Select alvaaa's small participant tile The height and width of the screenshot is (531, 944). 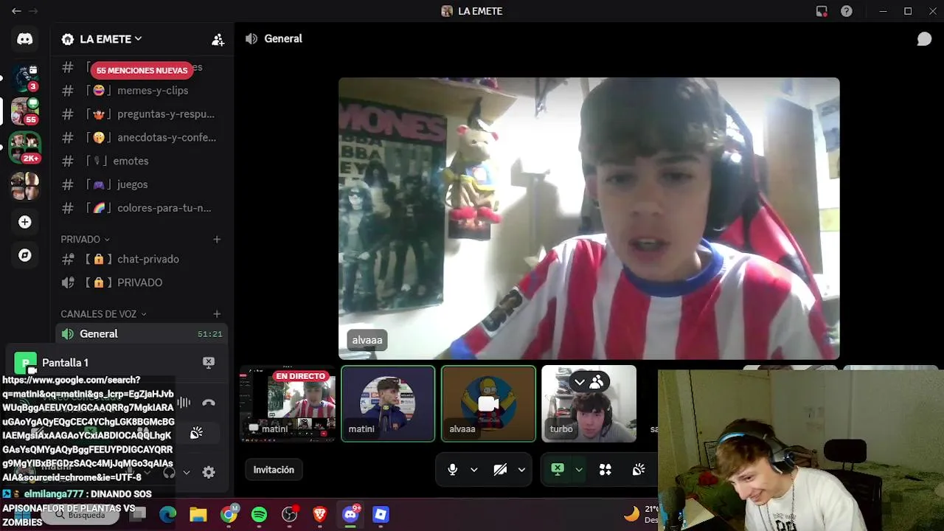click(488, 403)
